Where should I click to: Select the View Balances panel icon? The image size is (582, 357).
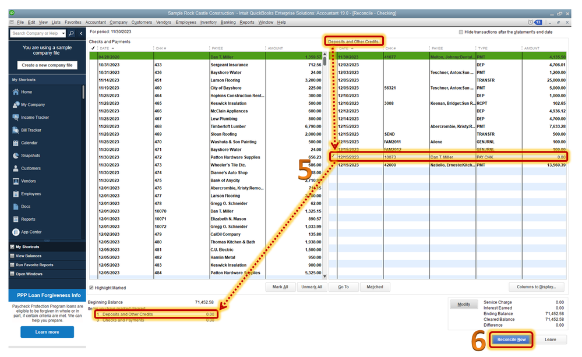(x=12, y=256)
